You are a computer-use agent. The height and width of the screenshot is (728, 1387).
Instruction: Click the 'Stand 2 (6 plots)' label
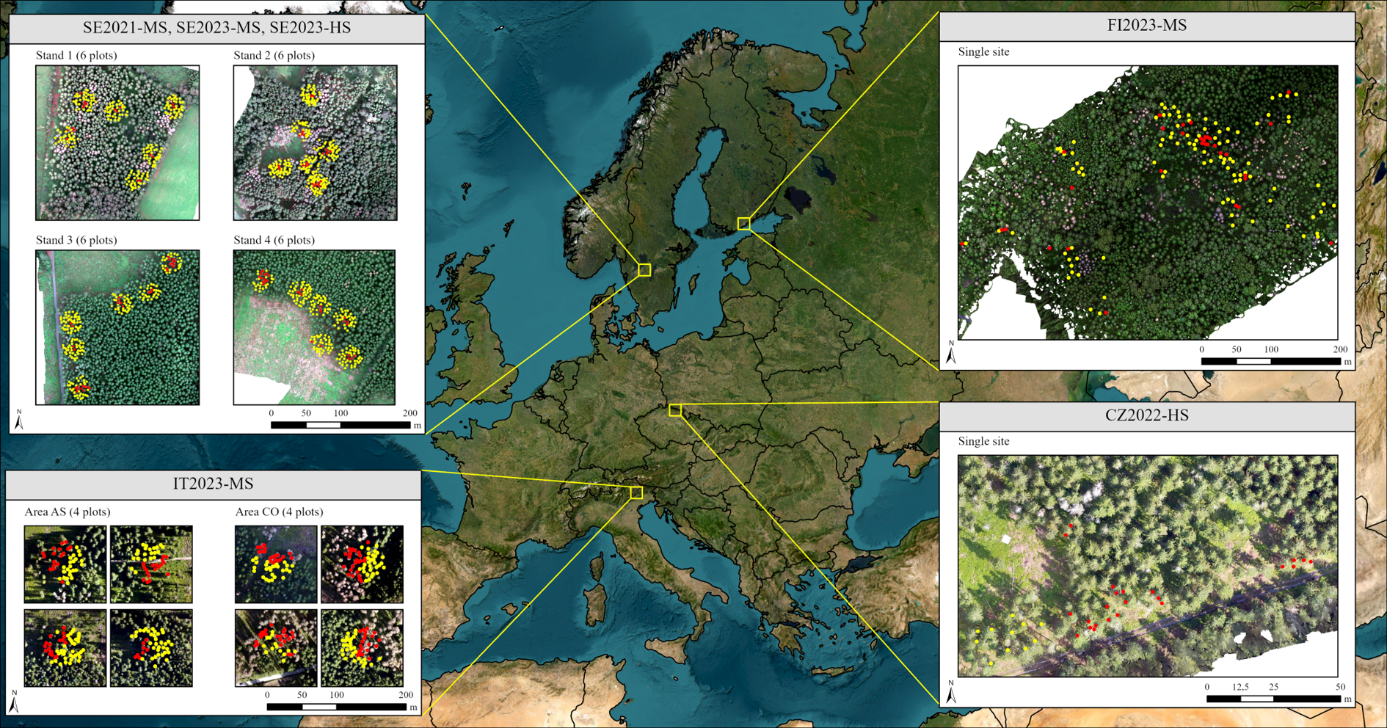(274, 55)
